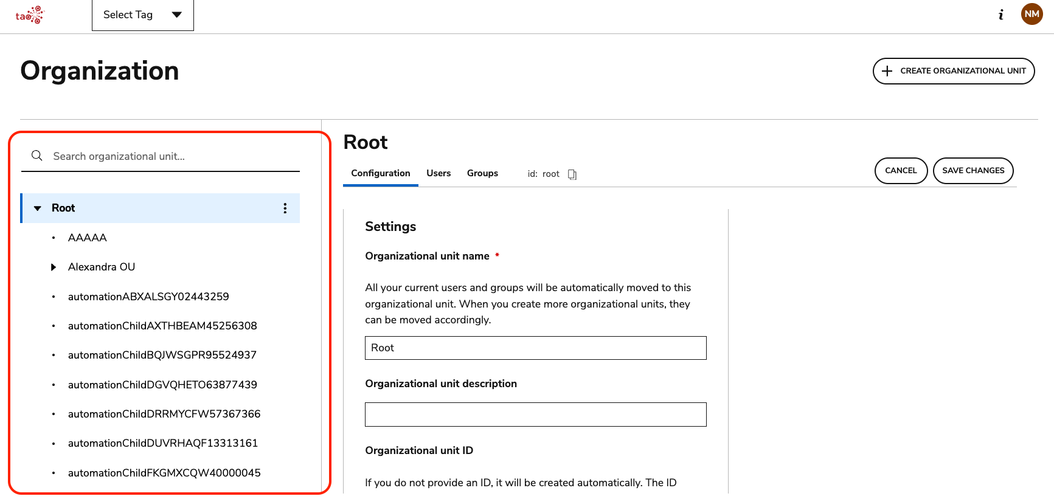Select the AAAAA organizational unit

pos(88,238)
